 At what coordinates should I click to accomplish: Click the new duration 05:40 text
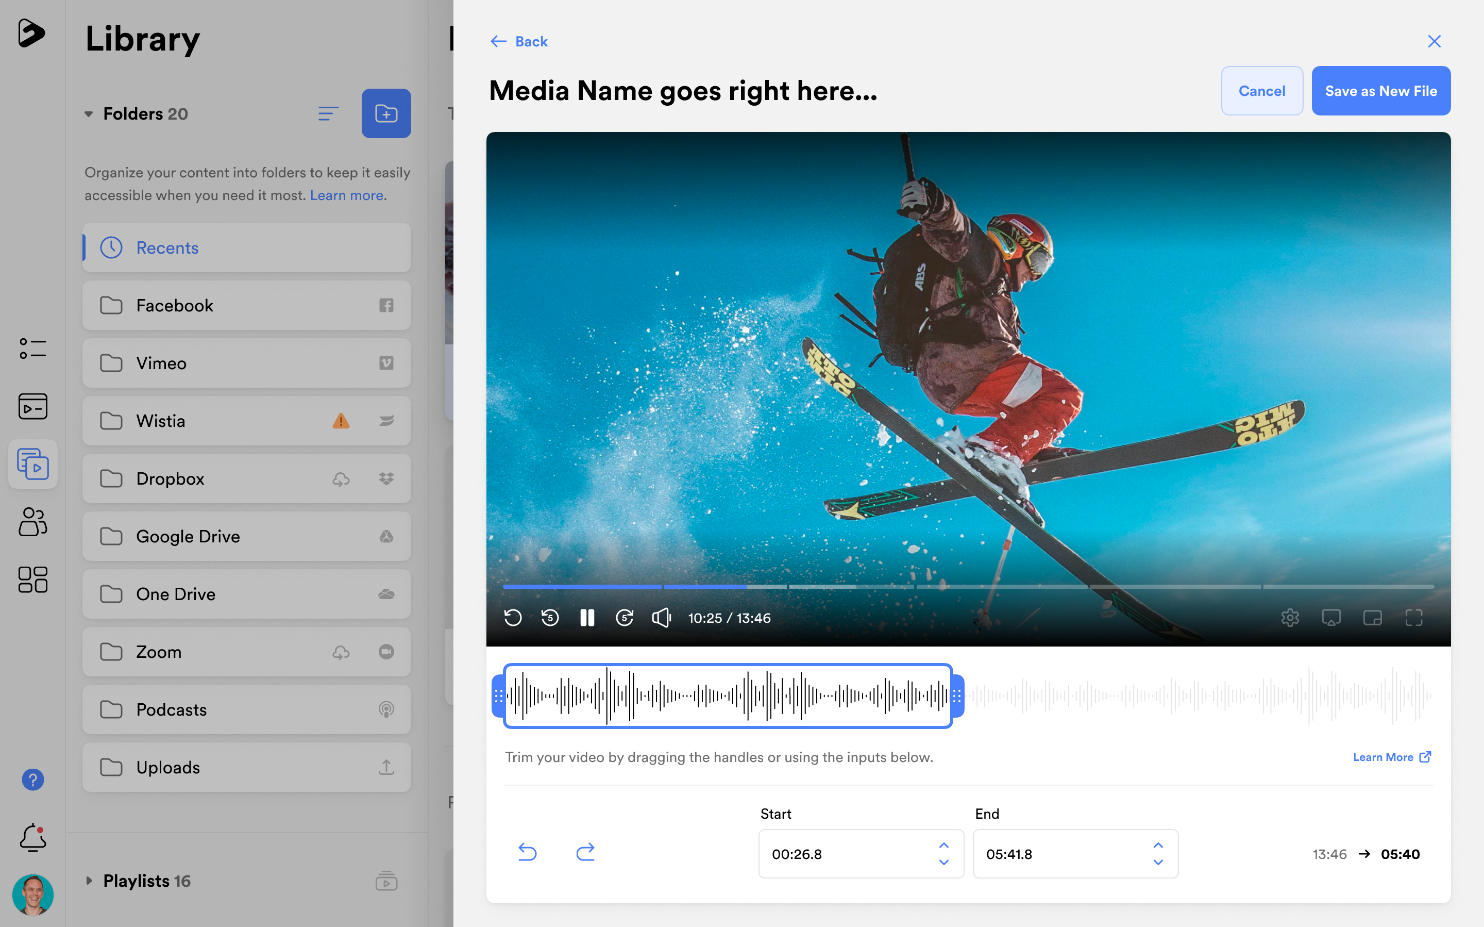[1400, 854]
